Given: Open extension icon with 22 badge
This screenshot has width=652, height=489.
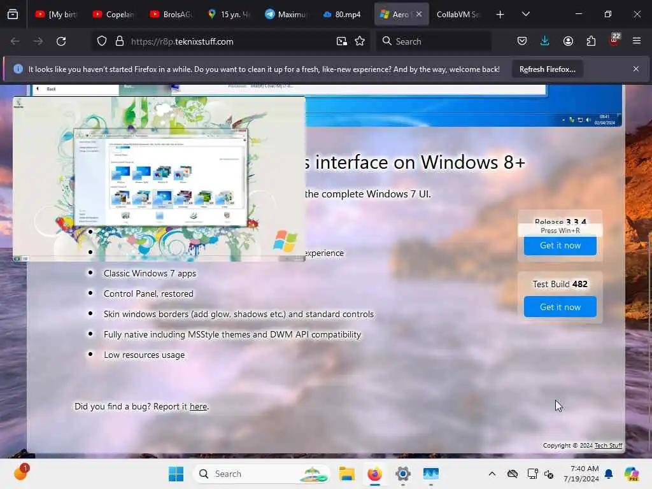Looking at the screenshot, I should click(614, 40).
